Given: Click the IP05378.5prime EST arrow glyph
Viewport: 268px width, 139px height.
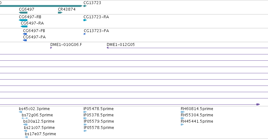Looking at the screenshot, I should 85,118.
